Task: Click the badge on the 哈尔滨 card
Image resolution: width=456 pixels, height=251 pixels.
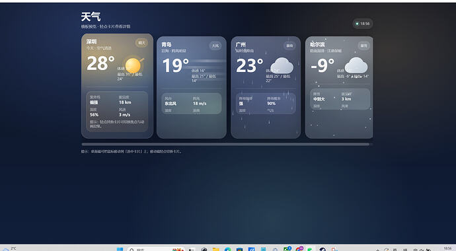Action: click(364, 46)
